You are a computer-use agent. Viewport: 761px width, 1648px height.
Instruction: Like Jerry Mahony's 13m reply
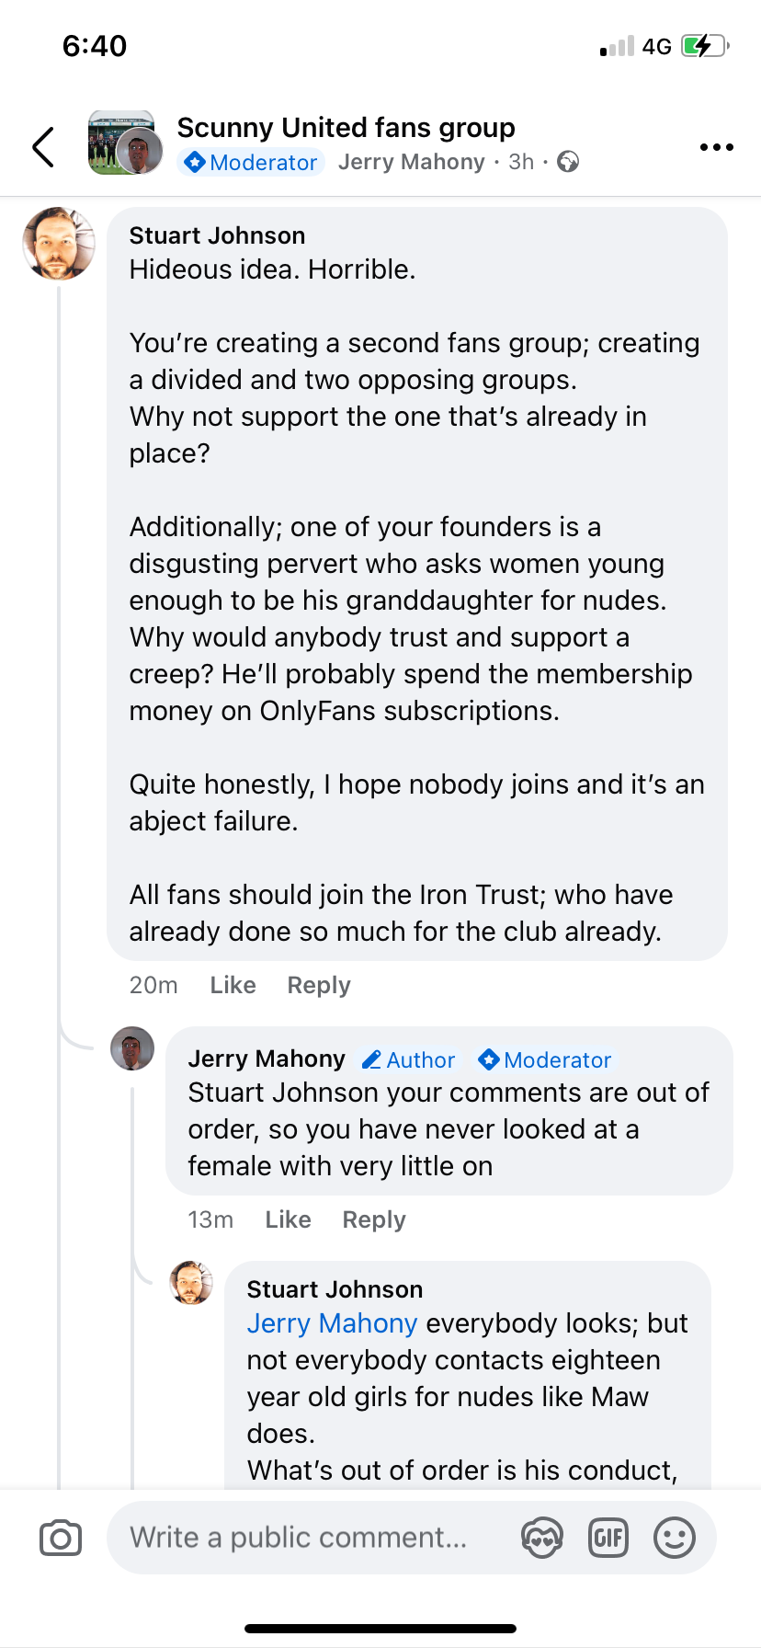click(x=288, y=1219)
